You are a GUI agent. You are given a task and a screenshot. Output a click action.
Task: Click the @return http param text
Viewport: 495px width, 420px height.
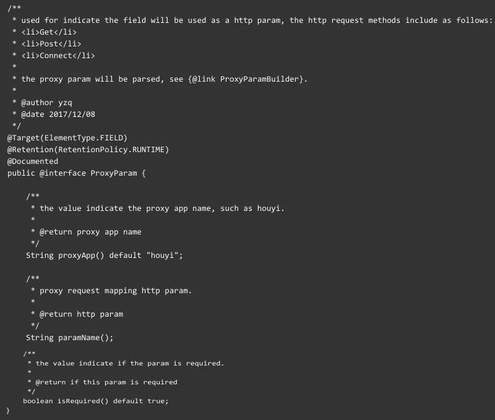[x=81, y=314]
